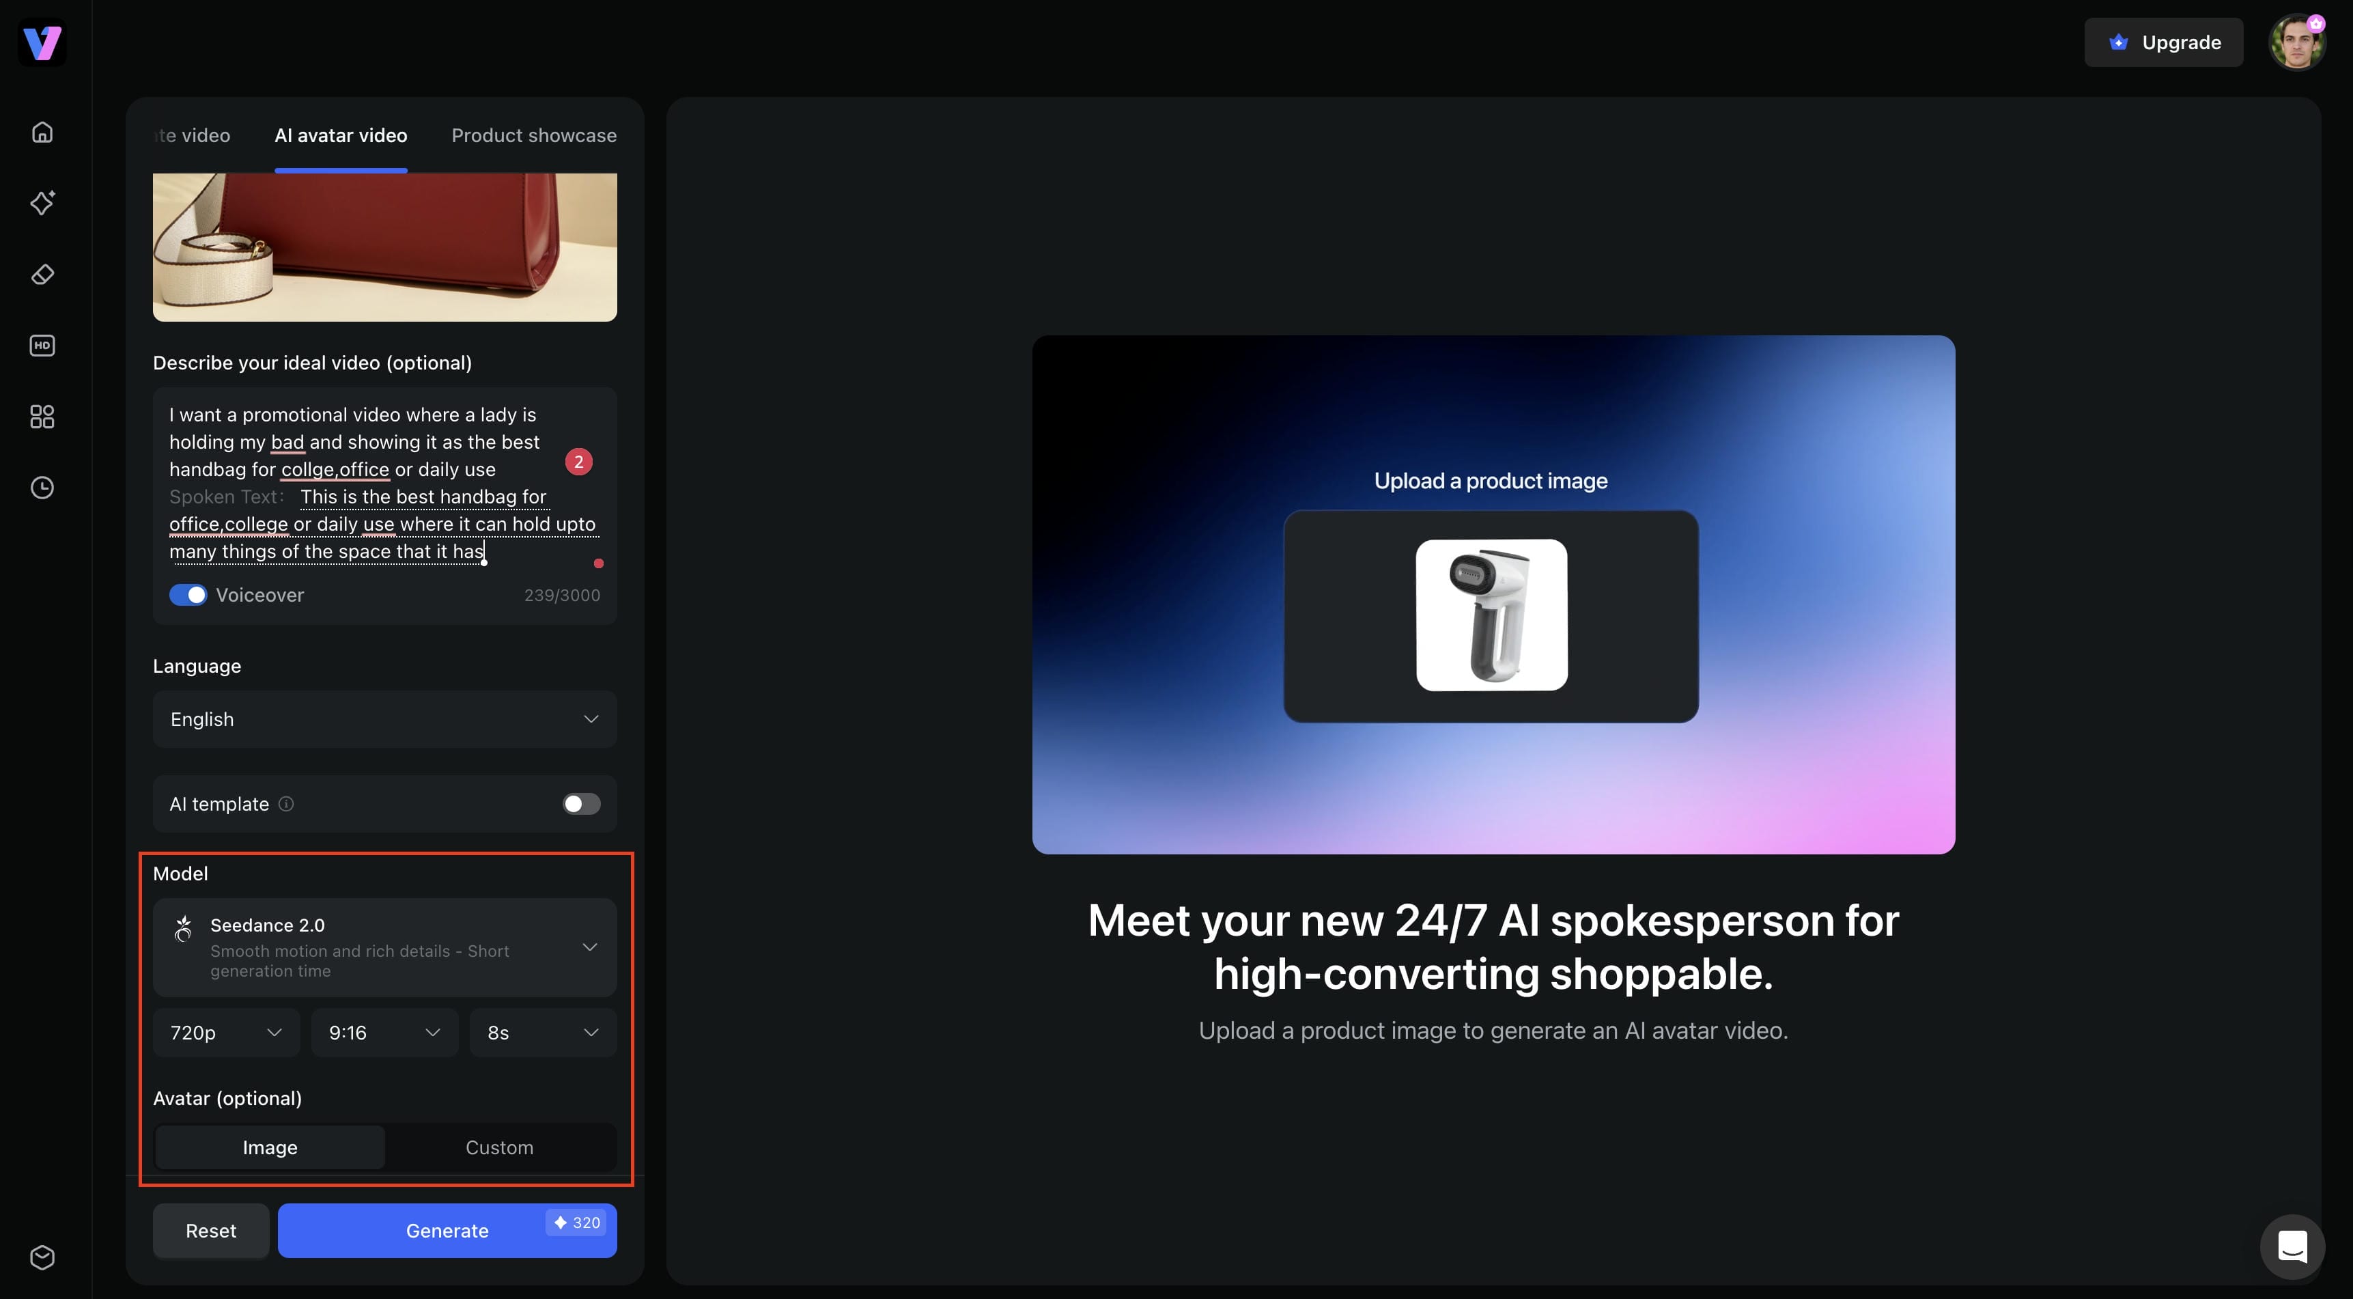Viewport: 2353px width, 1299px height.
Task: Open the apps grid sidebar icon
Action: click(42, 417)
